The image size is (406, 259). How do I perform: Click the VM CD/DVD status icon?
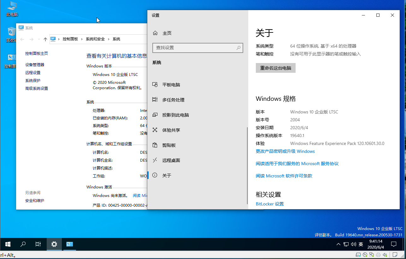(x=365, y=255)
